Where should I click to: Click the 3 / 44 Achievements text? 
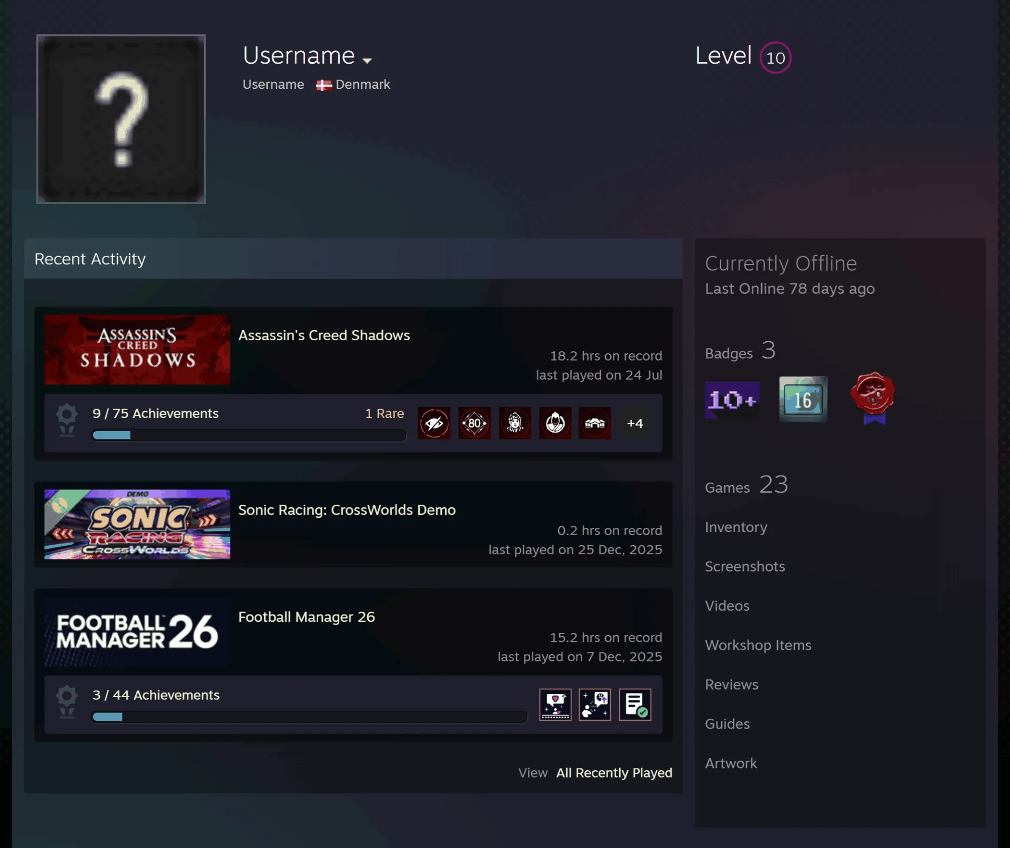156,695
